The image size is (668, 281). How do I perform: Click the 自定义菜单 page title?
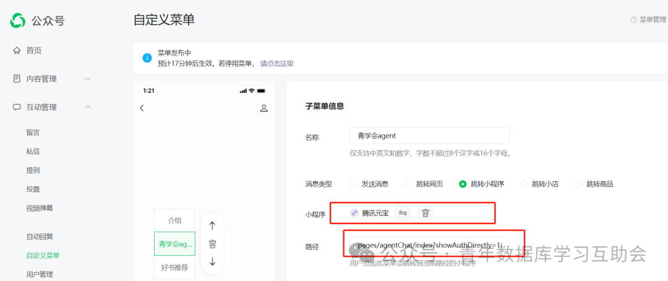coord(164,20)
